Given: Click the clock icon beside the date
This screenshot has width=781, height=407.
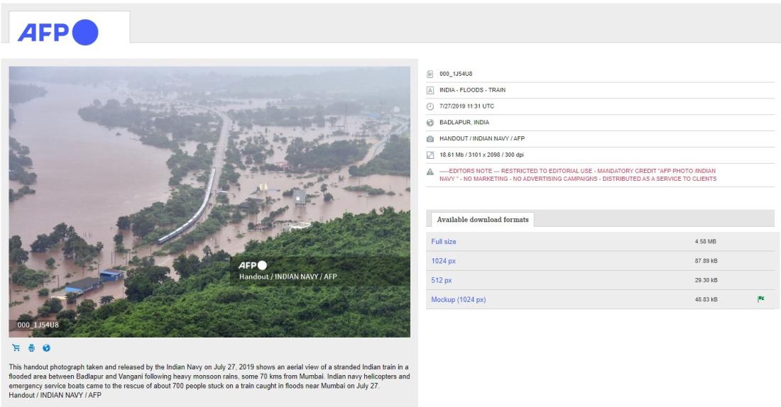Looking at the screenshot, I should coord(430,106).
